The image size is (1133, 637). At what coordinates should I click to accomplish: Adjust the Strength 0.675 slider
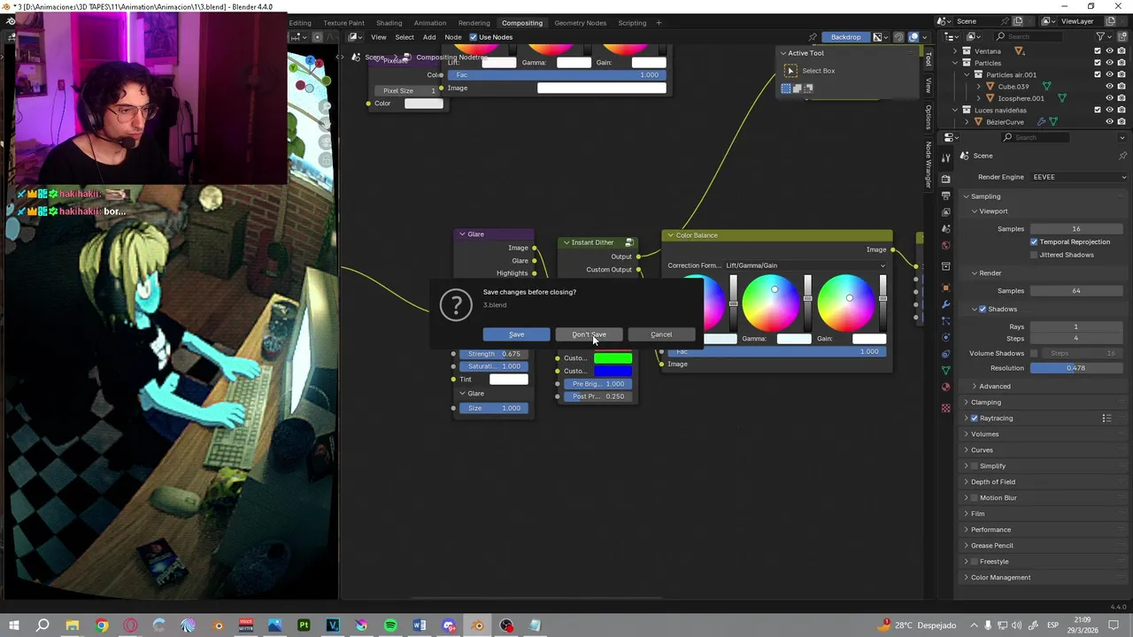pyautogui.click(x=494, y=354)
